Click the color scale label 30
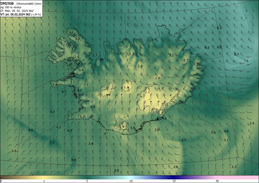259x183 pixels. tap(217, 181)
